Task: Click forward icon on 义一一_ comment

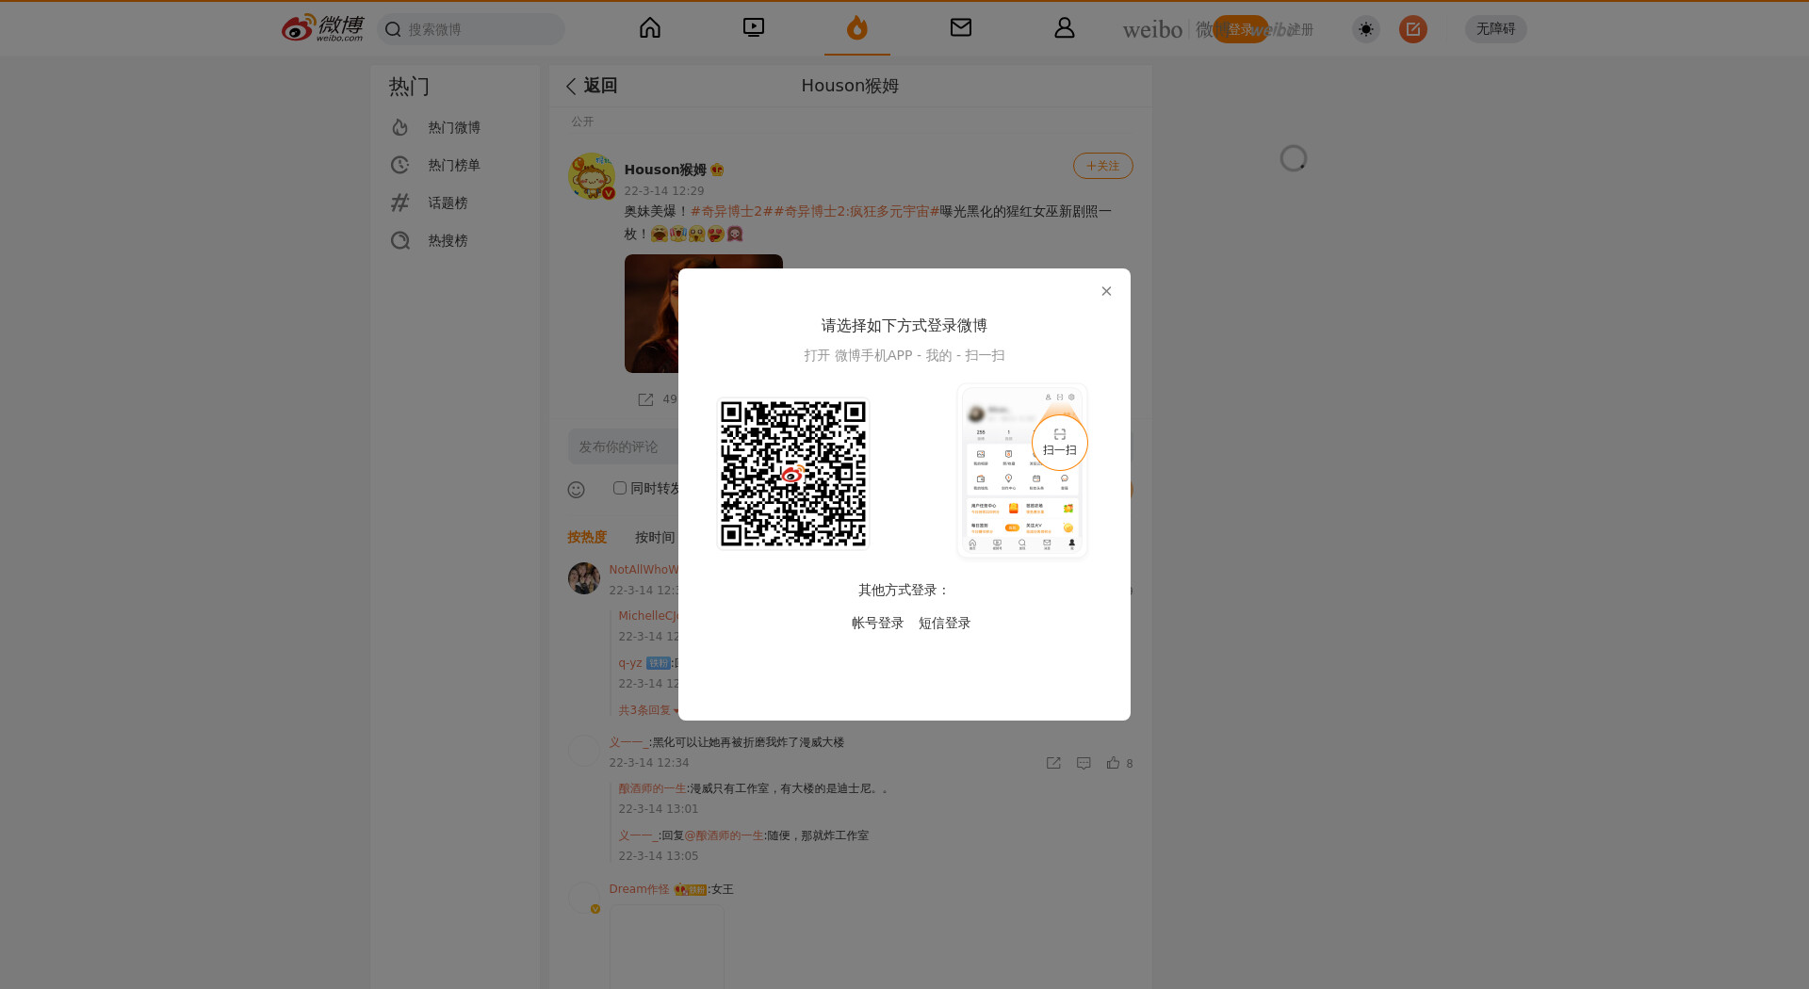Action: [x=1053, y=763]
